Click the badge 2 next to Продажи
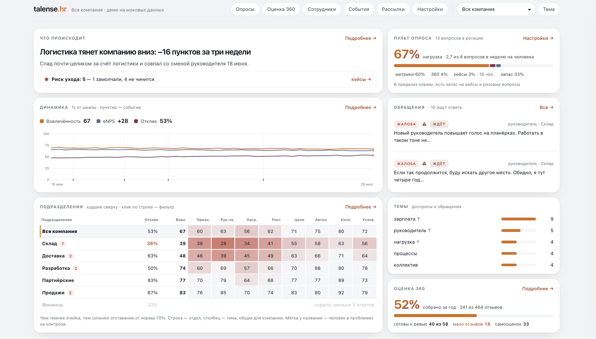Viewport: 596px width, 339px height. (70, 293)
